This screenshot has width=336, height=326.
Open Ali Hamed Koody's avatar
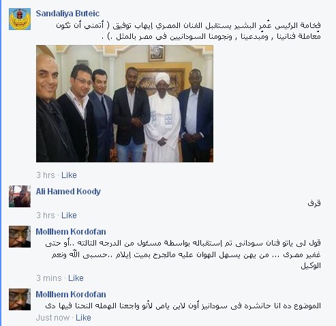coord(20,196)
